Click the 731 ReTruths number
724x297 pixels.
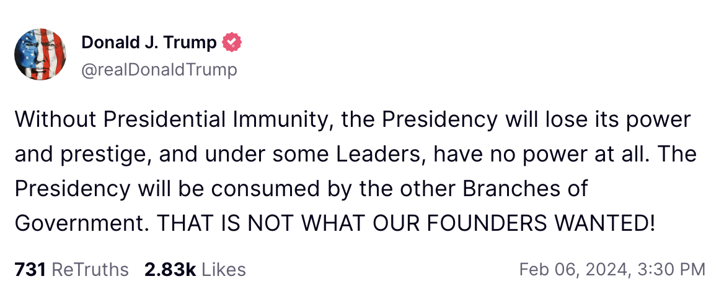coord(29,270)
